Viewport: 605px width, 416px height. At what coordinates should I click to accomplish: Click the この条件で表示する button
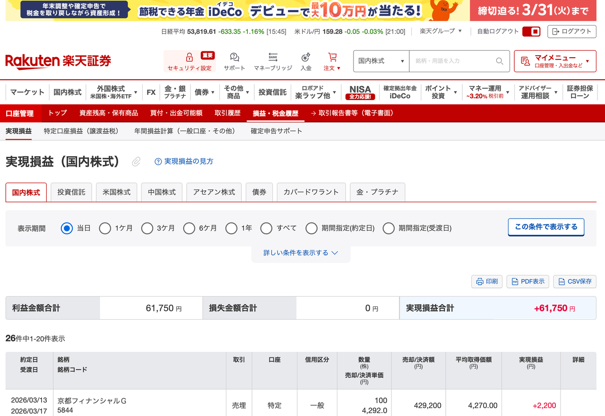click(546, 227)
